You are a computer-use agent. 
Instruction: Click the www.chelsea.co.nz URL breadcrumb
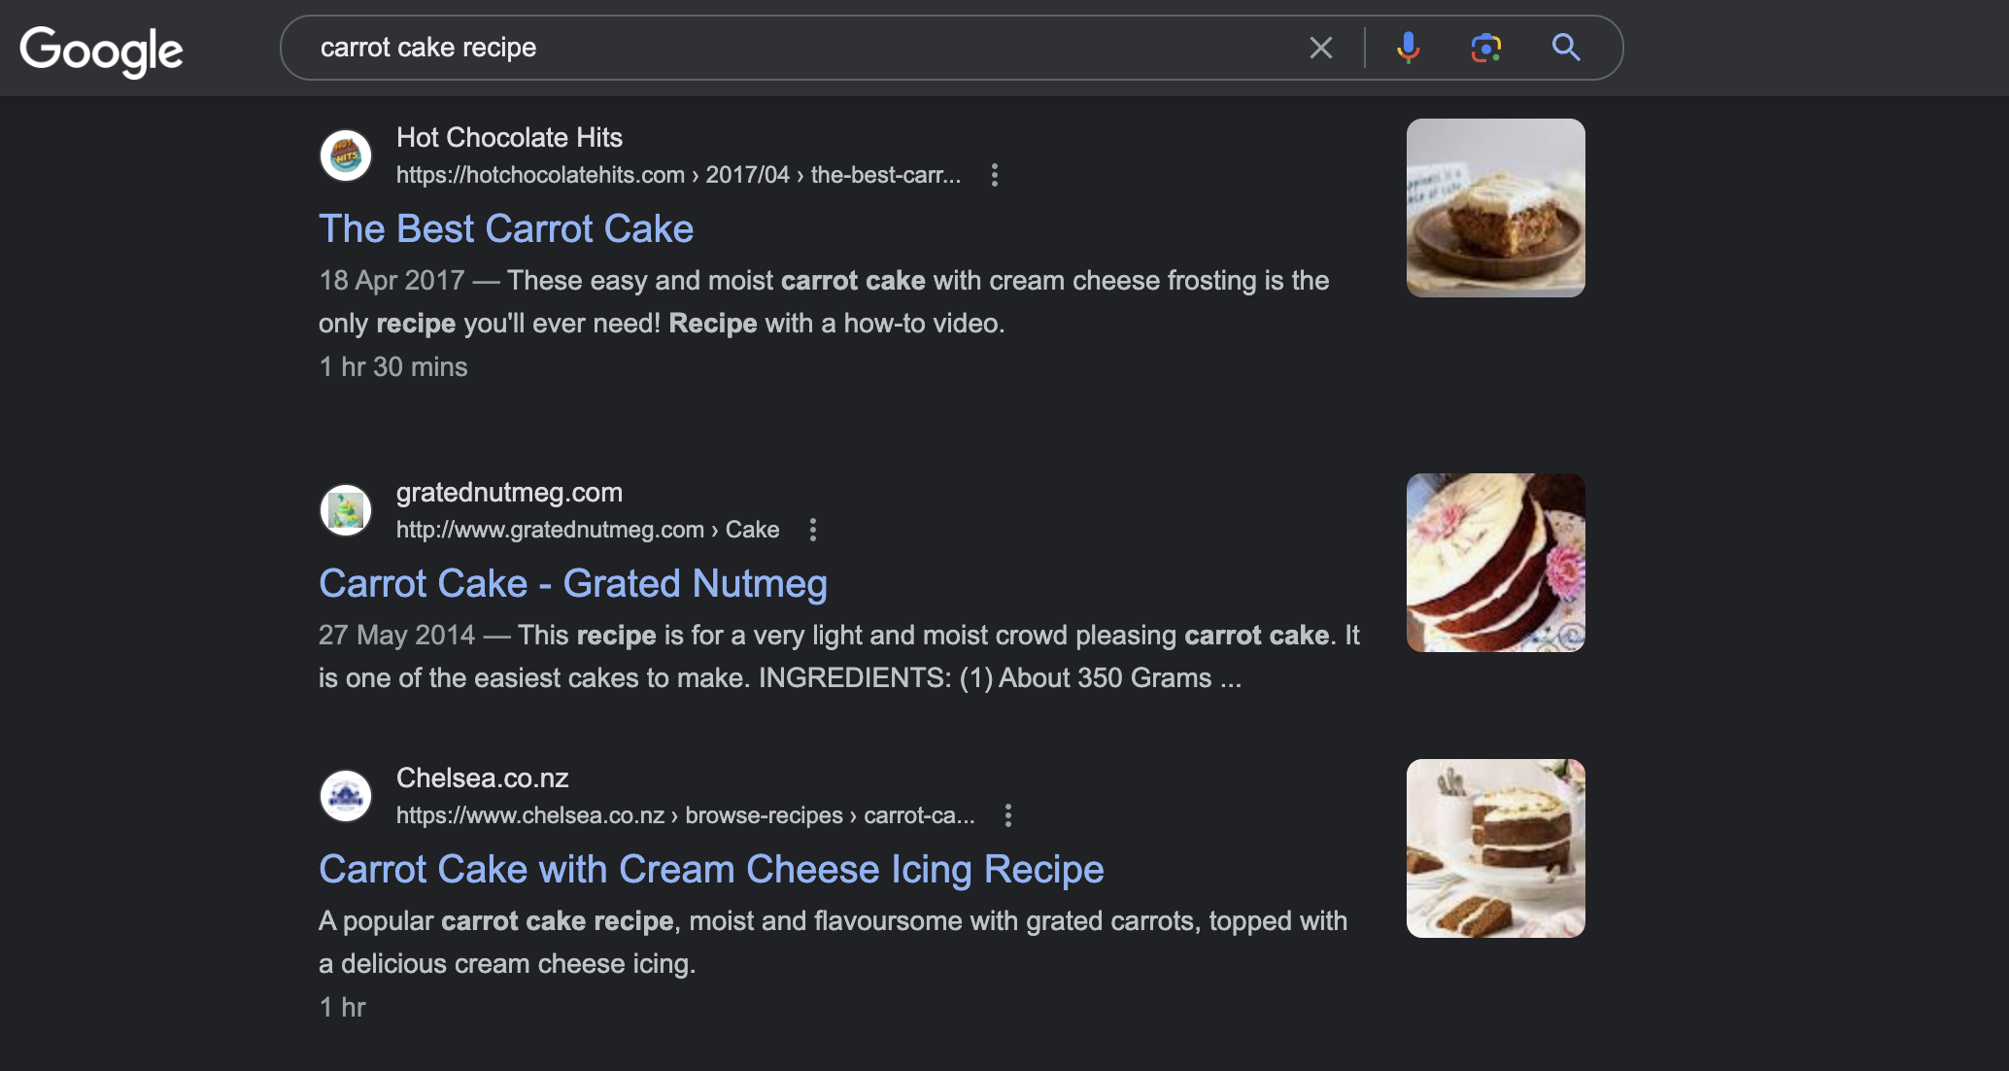point(685,815)
